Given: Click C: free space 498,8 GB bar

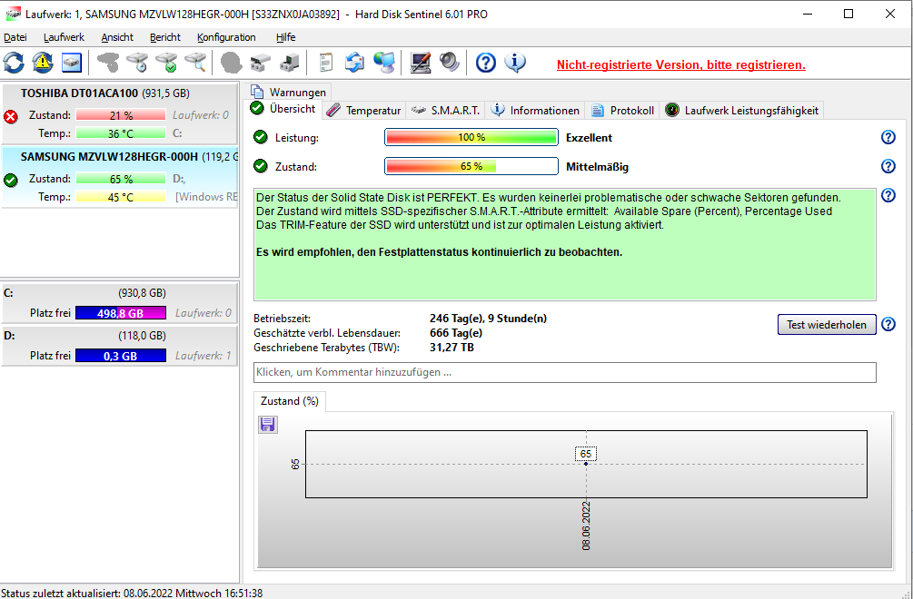Looking at the screenshot, I should [121, 313].
